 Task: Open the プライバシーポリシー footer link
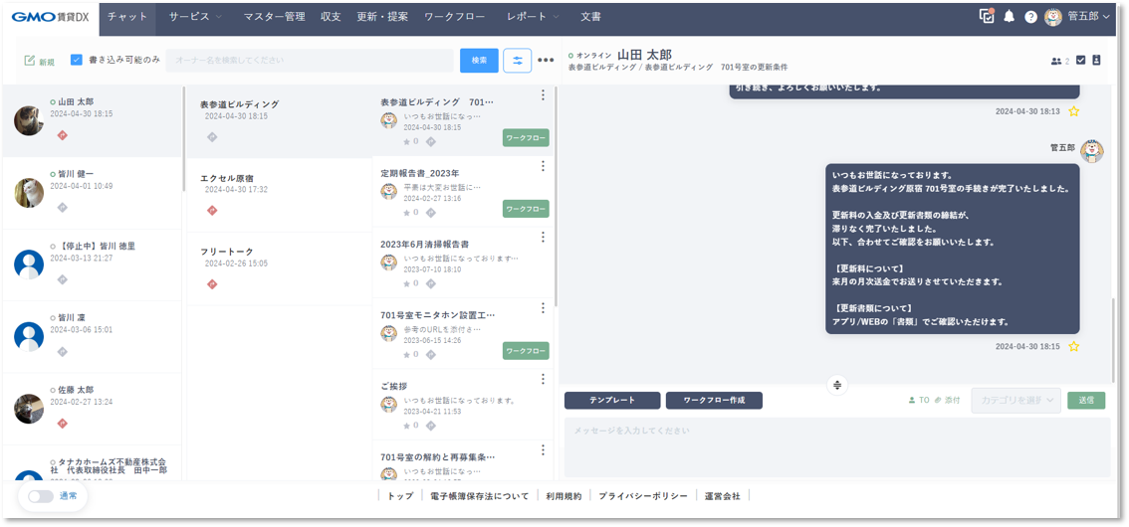642,496
